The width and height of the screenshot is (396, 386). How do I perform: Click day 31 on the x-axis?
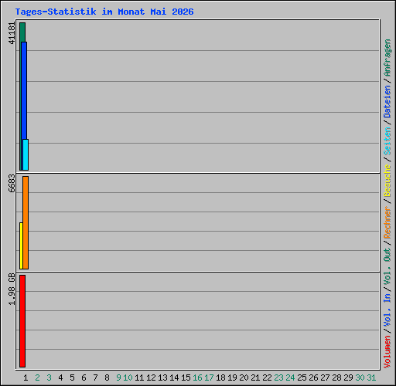tap(371, 378)
